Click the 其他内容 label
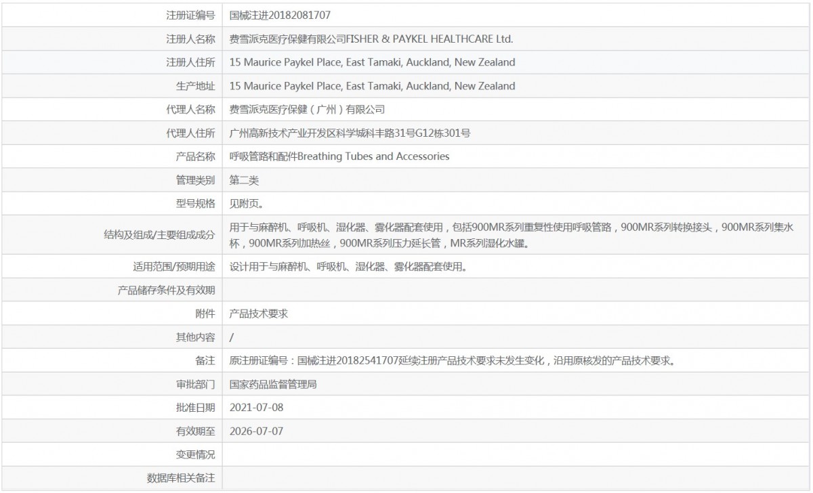This screenshot has height=493, width=813. [195, 337]
